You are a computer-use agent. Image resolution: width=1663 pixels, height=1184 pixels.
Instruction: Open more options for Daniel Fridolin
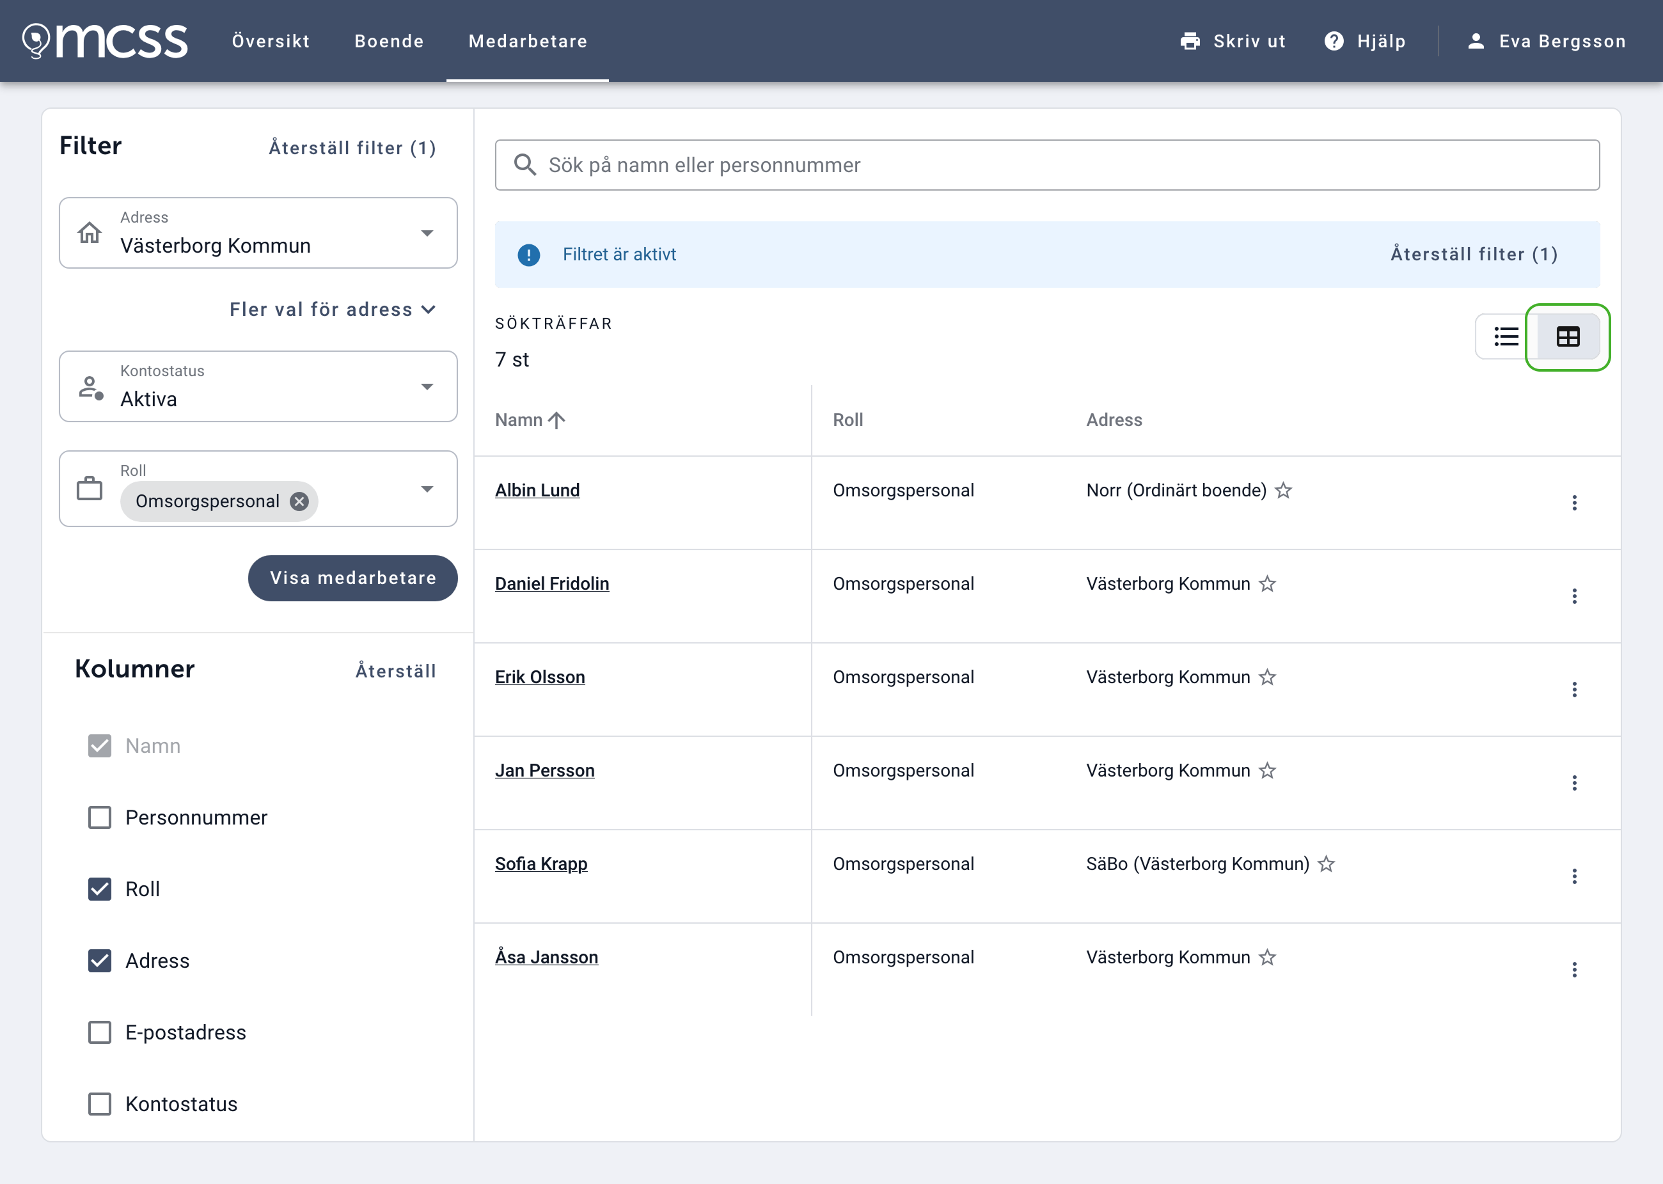click(1575, 596)
